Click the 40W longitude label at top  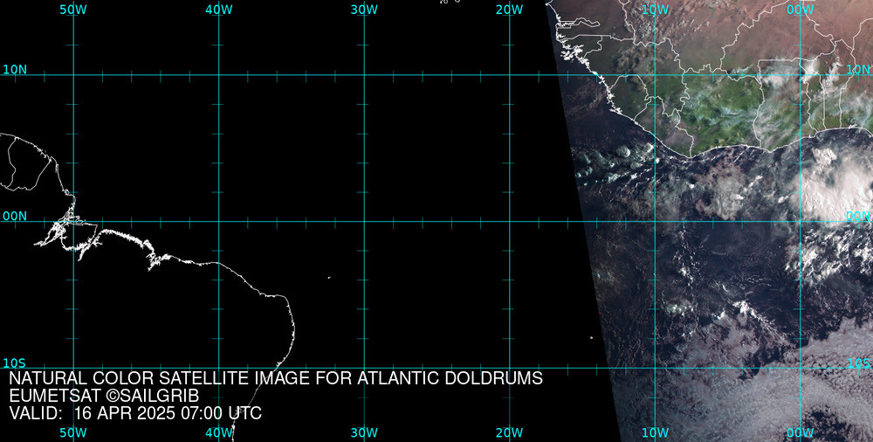[x=219, y=10]
